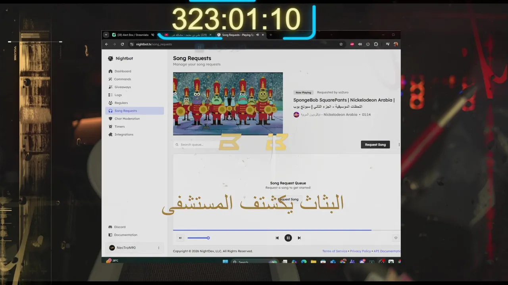
Task: Select Song Requests sidebar item
Action: coord(134,111)
